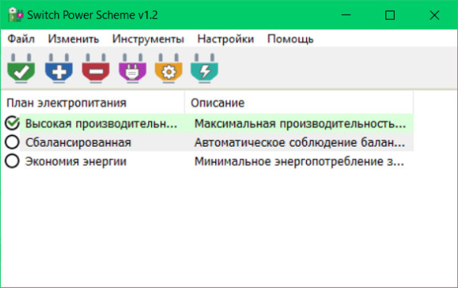Open the Изменить menu

pyautogui.click(x=73, y=39)
